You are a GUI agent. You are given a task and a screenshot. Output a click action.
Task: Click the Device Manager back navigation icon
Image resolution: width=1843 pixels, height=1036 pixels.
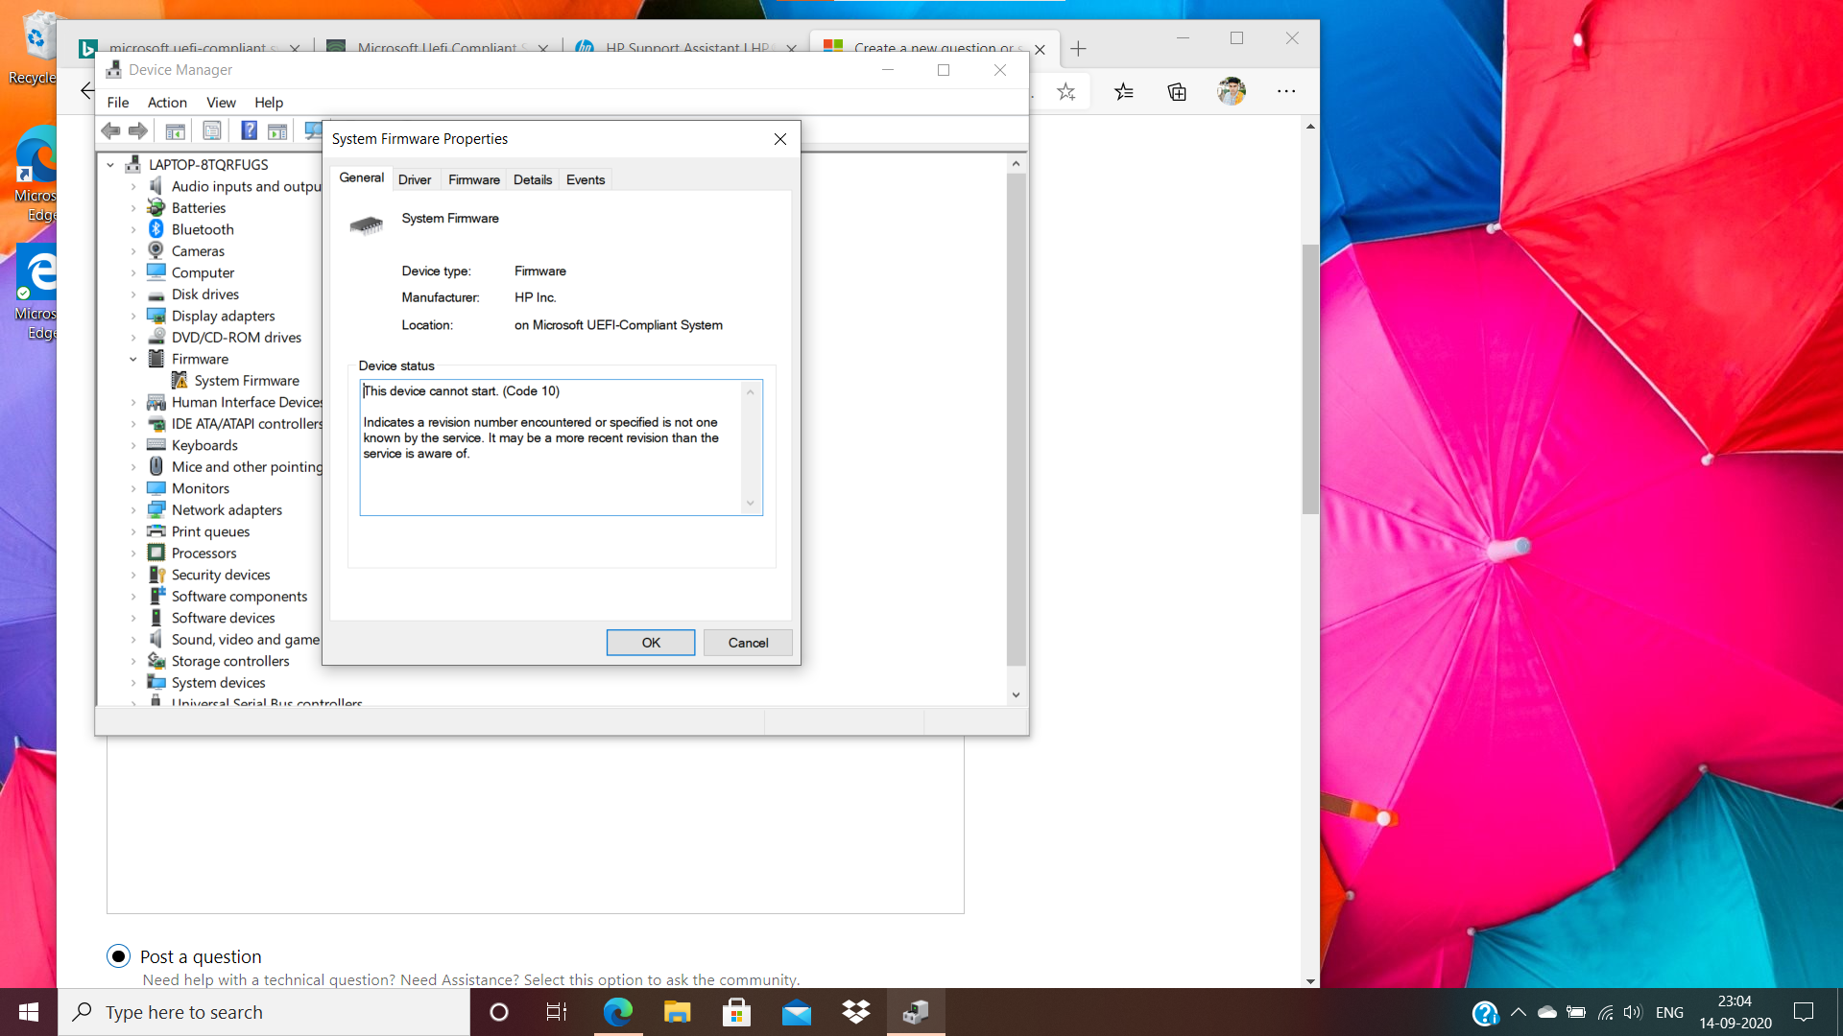pyautogui.click(x=110, y=131)
